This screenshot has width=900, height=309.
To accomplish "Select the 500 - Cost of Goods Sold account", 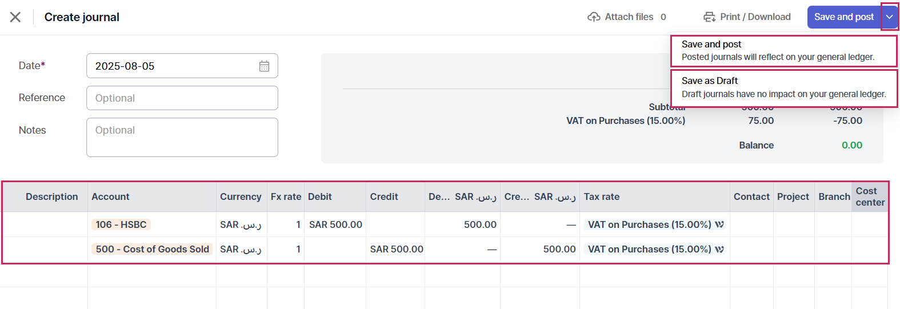I will (x=152, y=249).
